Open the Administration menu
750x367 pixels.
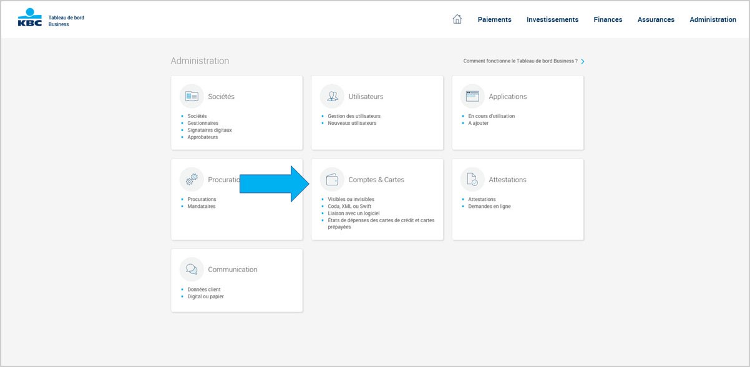click(713, 19)
